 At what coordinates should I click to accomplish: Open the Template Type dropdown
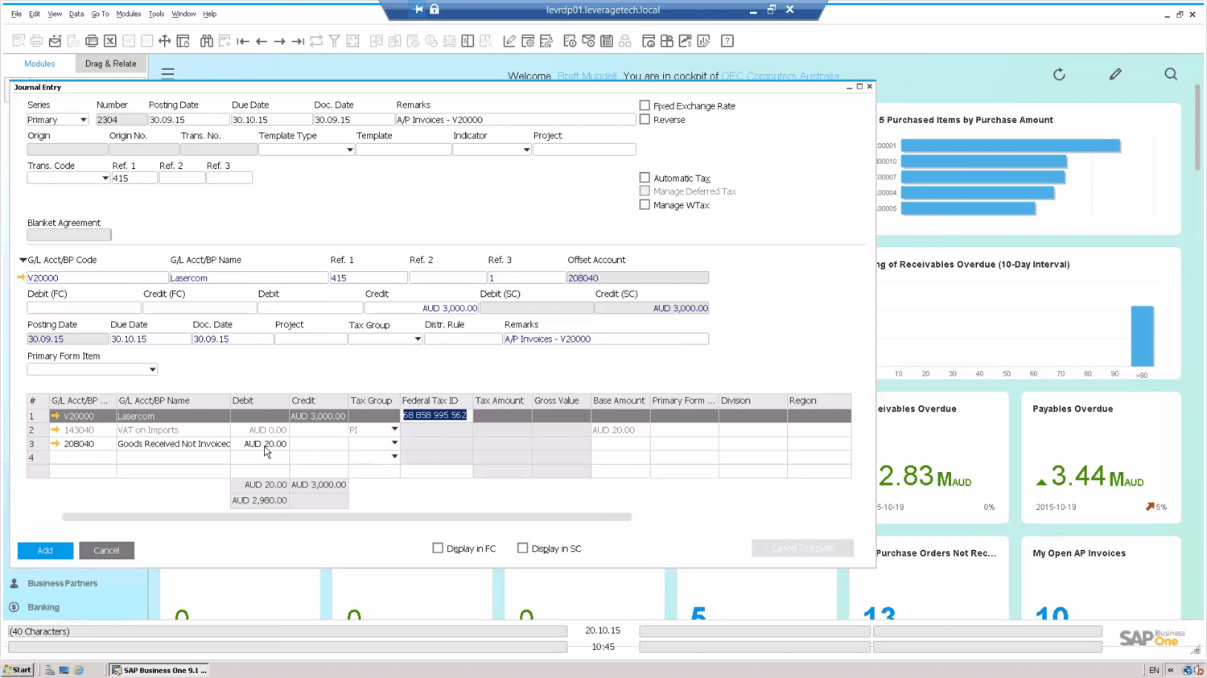[349, 150]
